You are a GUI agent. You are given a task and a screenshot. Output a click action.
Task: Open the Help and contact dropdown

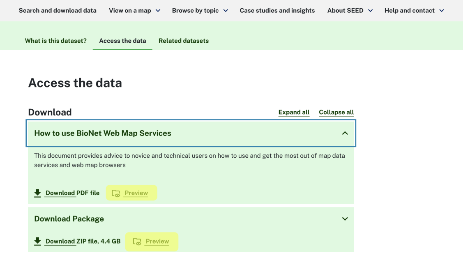(x=414, y=11)
